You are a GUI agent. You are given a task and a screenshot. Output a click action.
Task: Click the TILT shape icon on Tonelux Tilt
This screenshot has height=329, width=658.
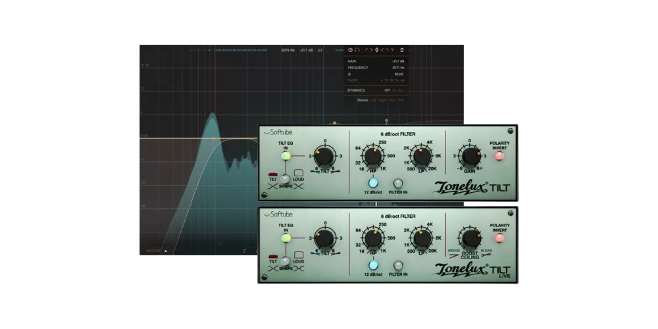point(273,174)
